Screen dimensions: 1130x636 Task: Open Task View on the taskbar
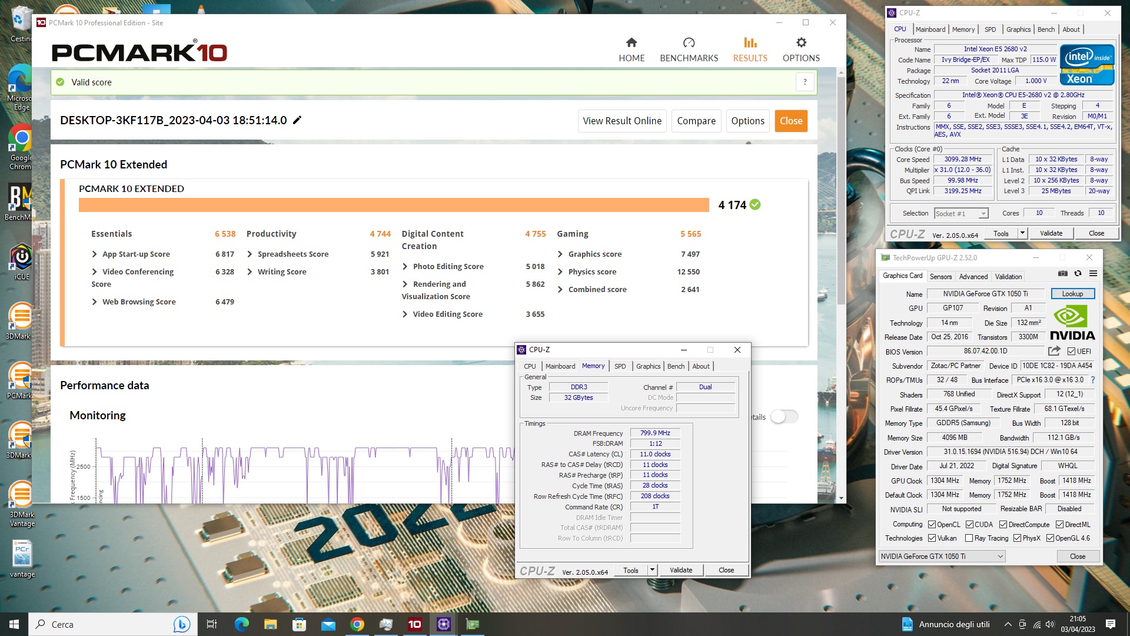click(x=212, y=624)
